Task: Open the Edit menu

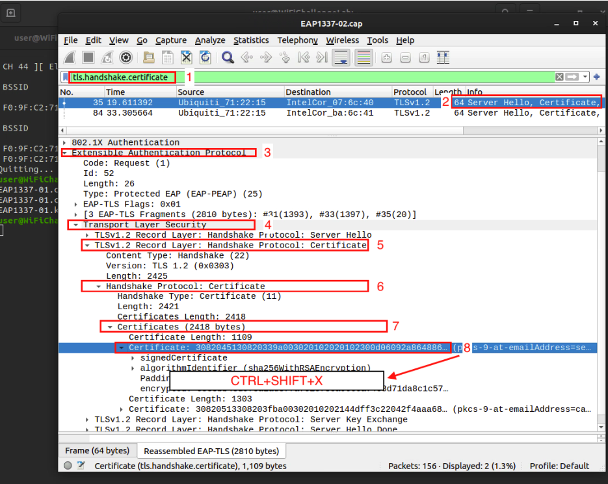Action: click(x=94, y=40)
